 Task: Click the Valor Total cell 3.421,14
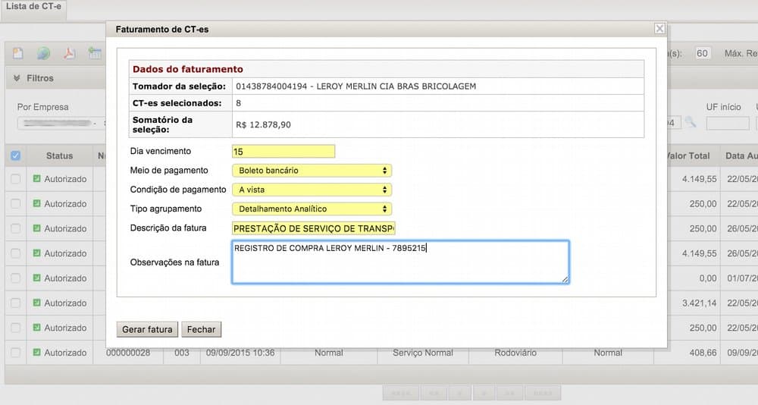[700, 303]
